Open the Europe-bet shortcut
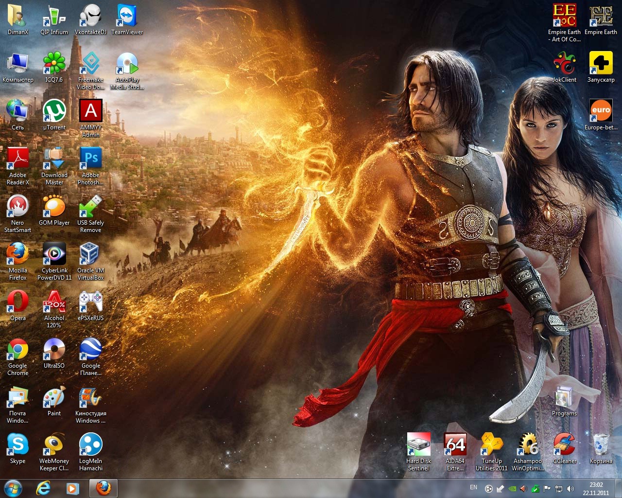Image resolution: width=622 pixels, height=498 pixels. click(x=601, y=115)
